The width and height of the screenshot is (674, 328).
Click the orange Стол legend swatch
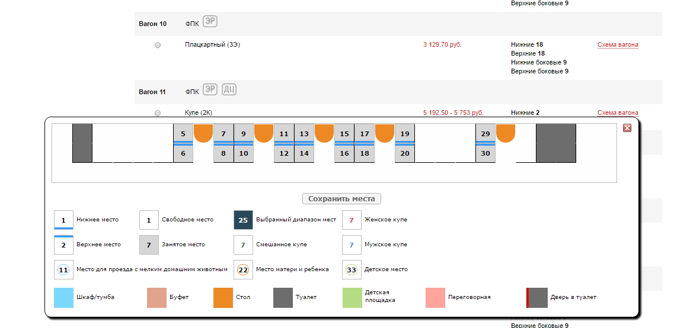point(223,297)
